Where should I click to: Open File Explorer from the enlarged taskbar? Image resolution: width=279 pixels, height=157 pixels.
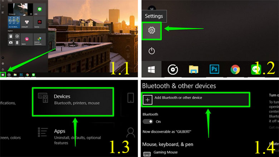click(194, 69)
